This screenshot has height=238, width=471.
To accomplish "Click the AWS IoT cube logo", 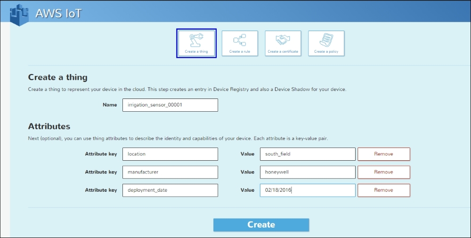I will tap(19, 15).
